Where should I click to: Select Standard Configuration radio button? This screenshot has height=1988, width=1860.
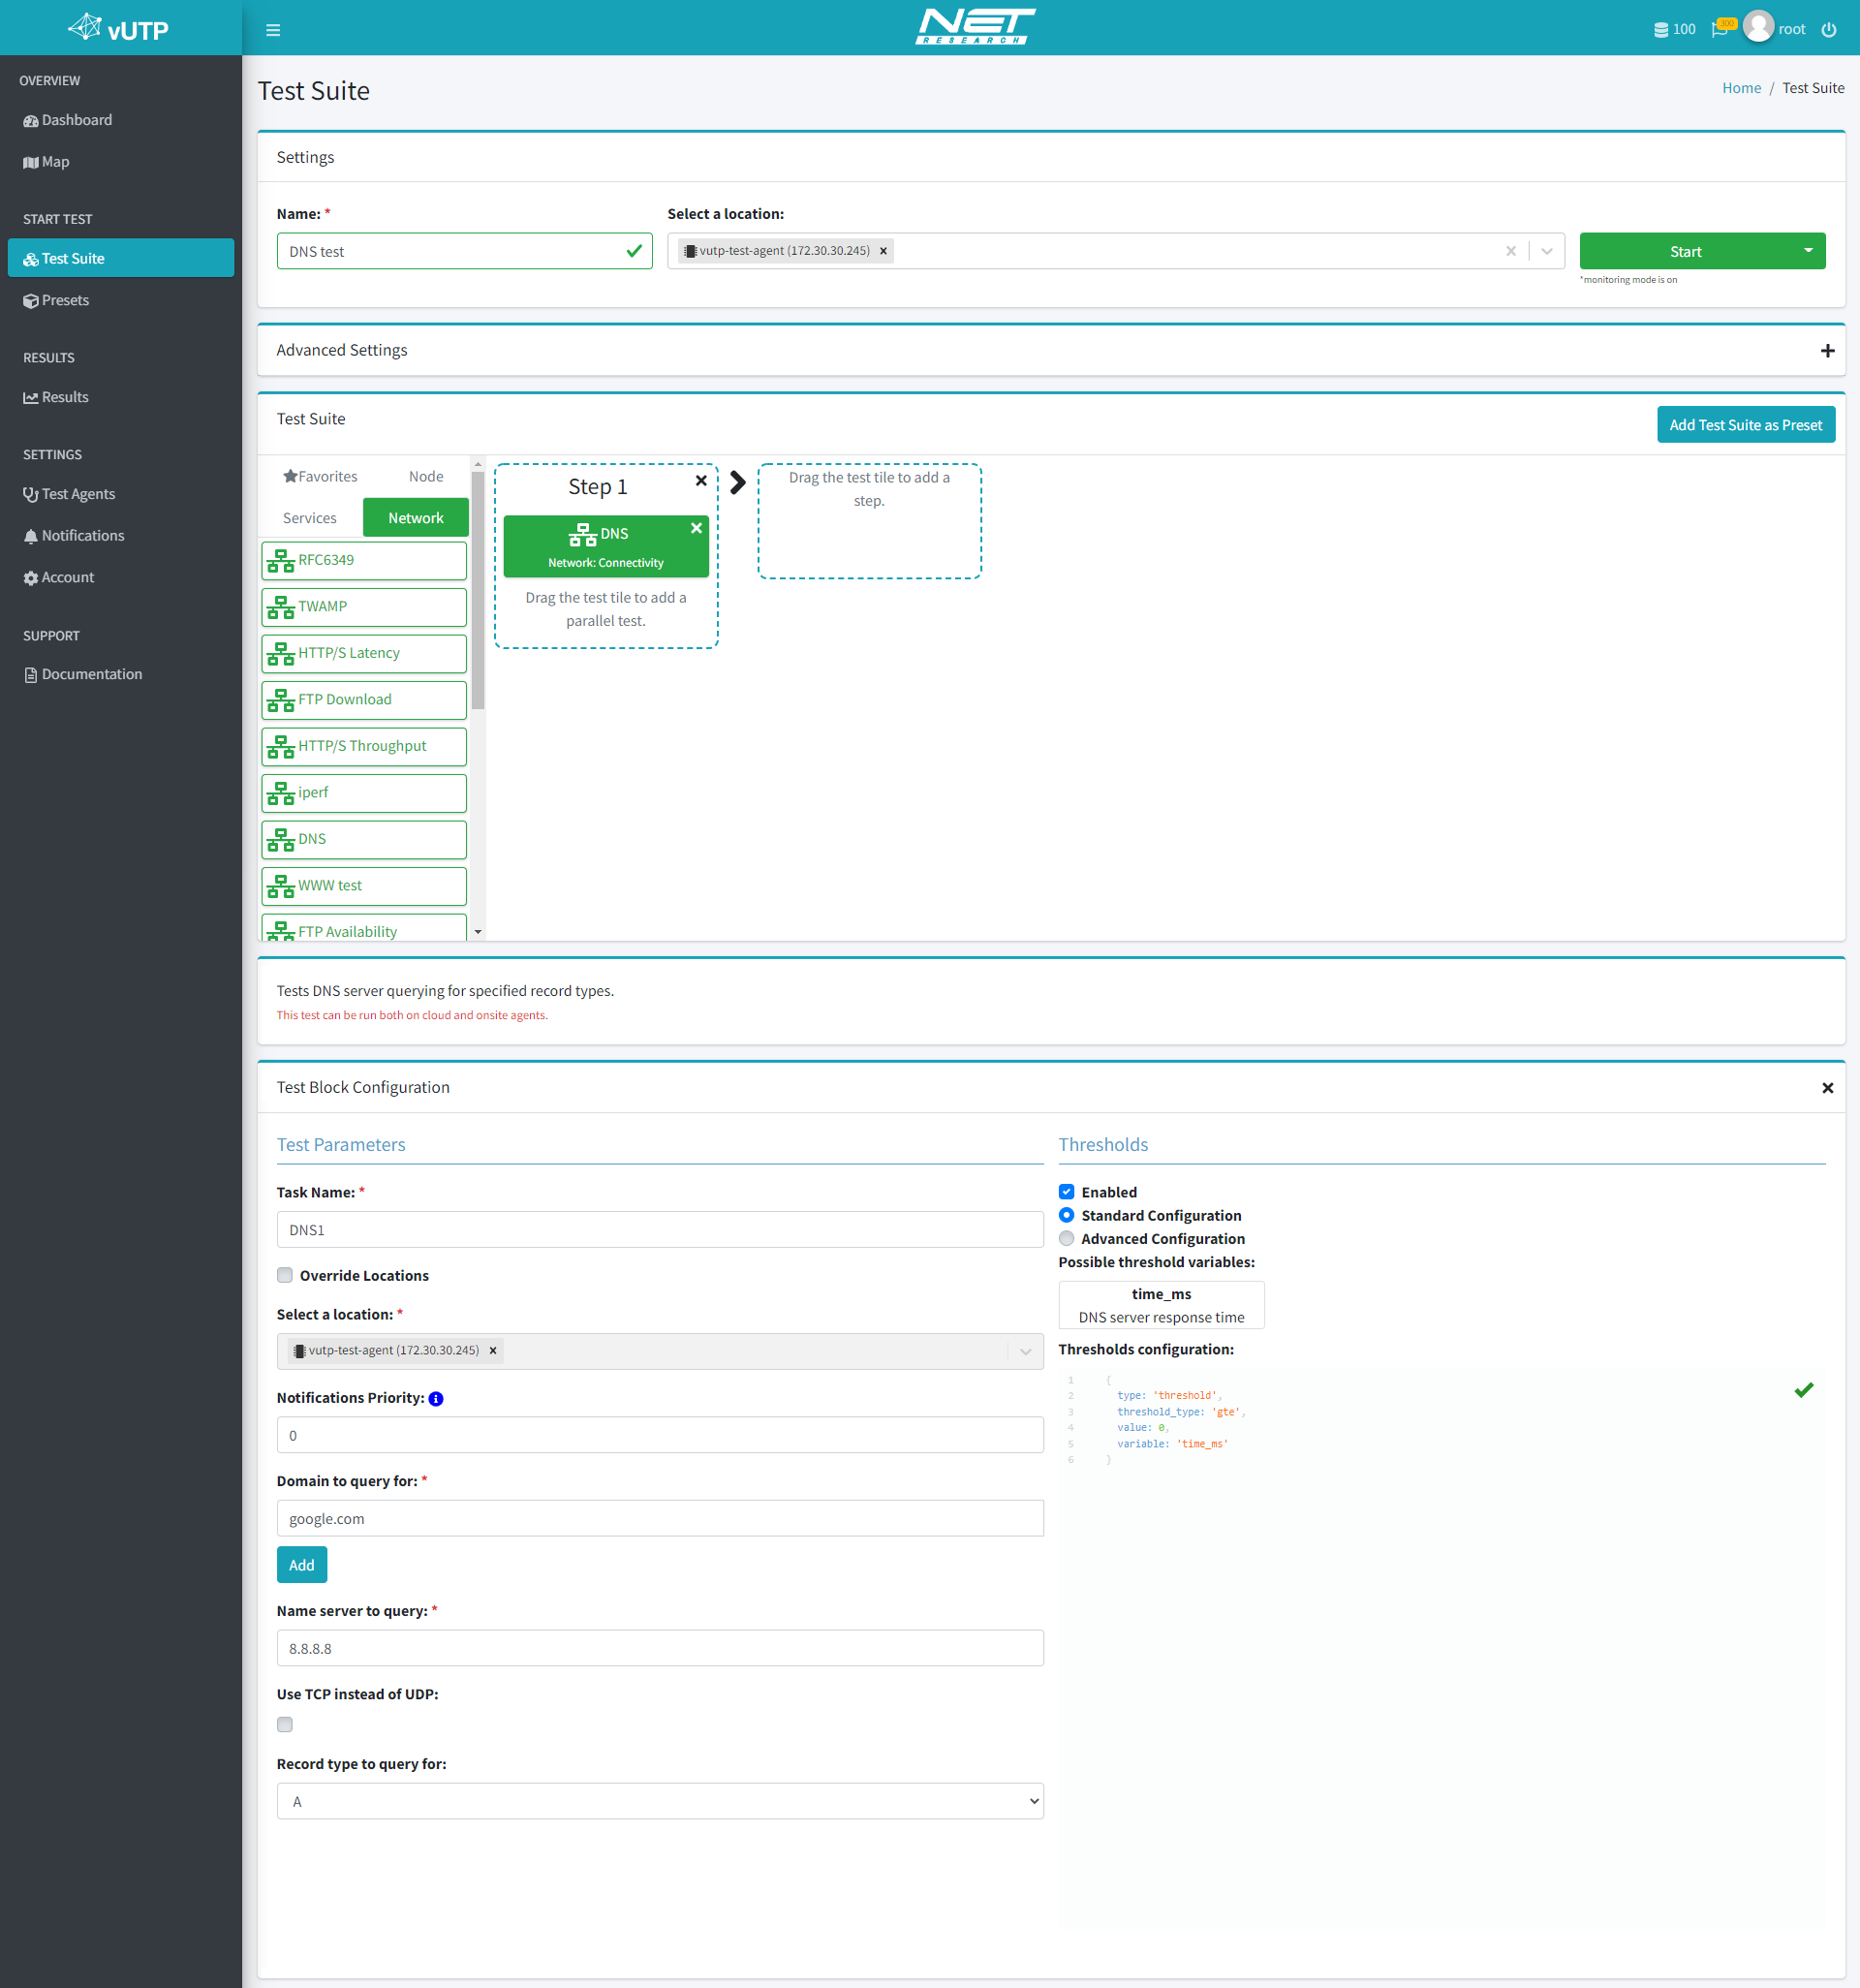coord(1069,1215)
